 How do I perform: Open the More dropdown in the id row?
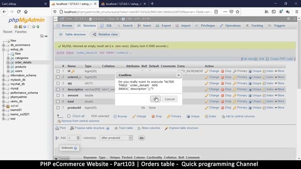tap(279, 71)
